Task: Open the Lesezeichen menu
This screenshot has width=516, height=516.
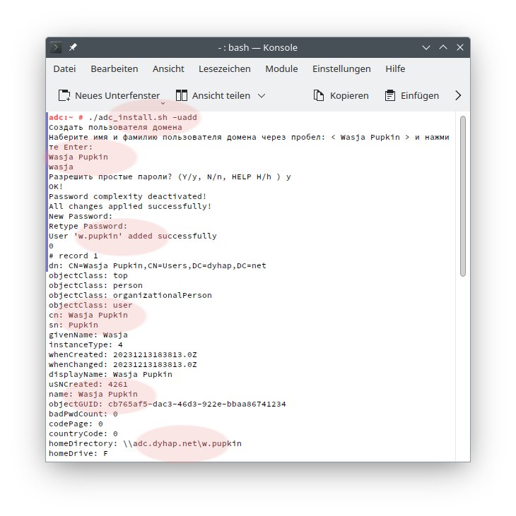Action: pos(225,68)
